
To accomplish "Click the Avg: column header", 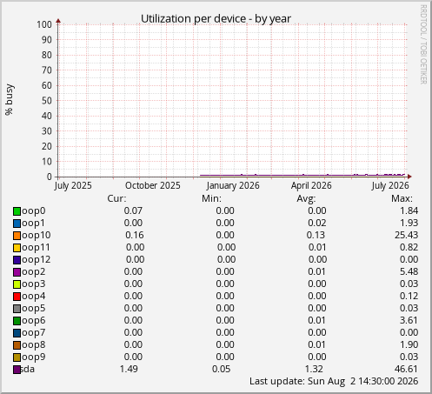I will click(306, 199).
